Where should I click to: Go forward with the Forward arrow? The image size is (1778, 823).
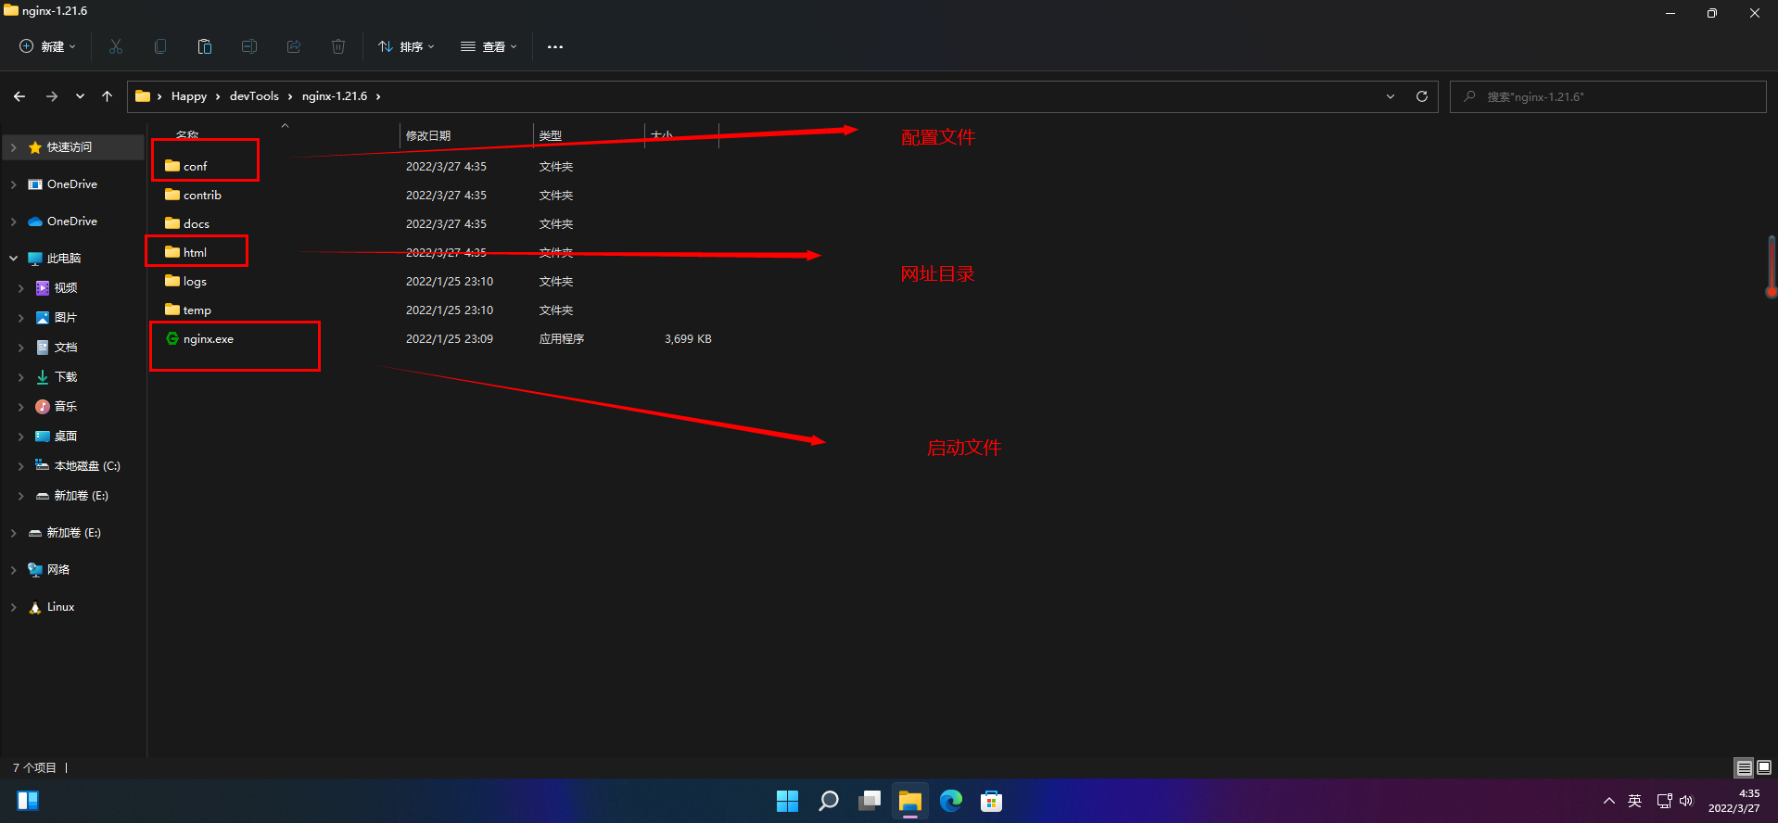pos(52,96)
